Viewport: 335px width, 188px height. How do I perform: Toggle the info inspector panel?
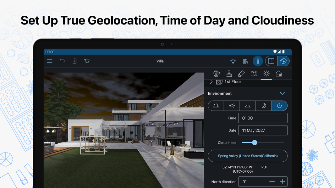click(x=258, y=61)
